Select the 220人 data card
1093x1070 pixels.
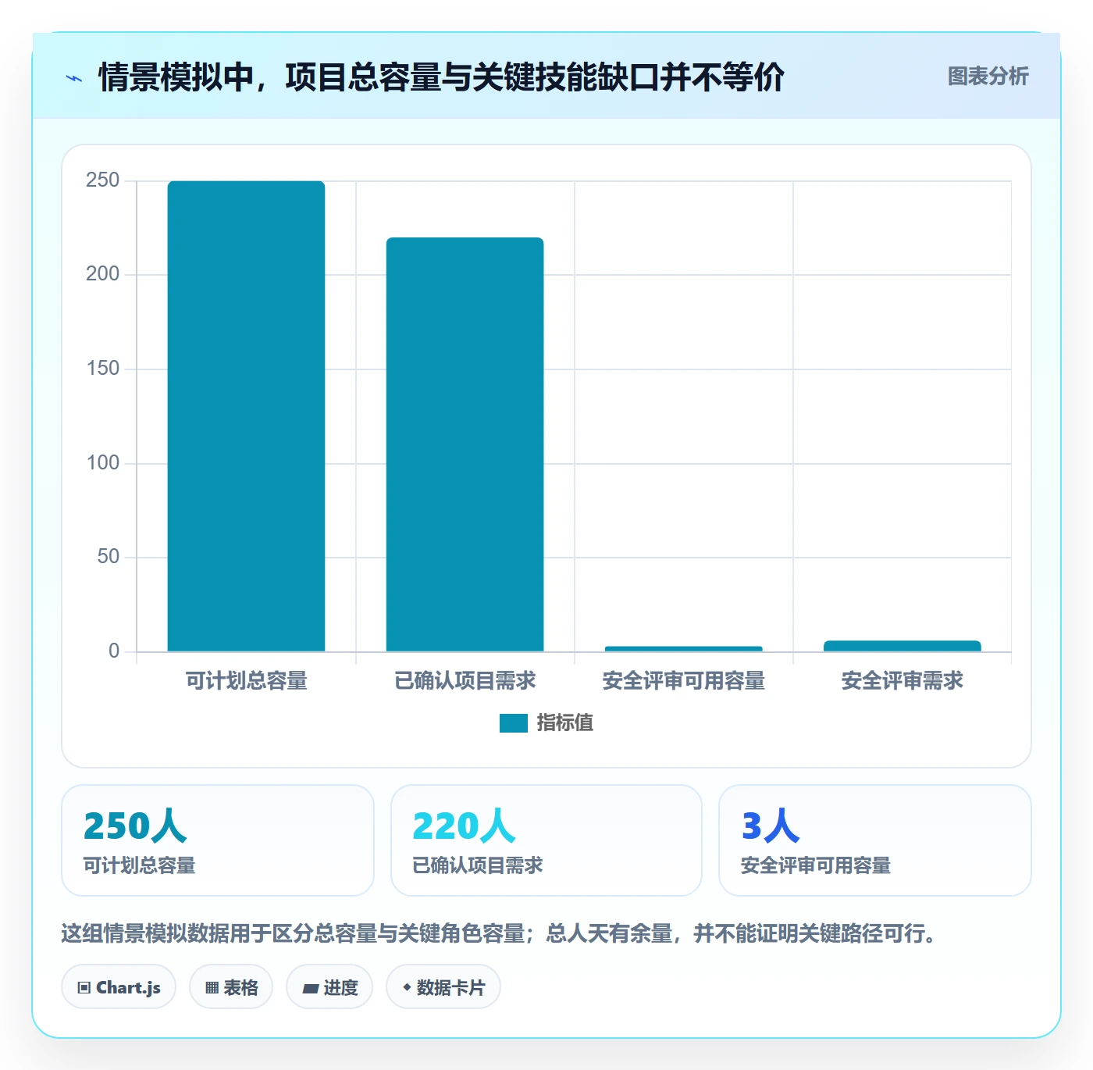(546, 840)
